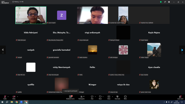185x104 pixels.
Task: Select Aurelia Nur Iryanti Kaloh video tile
Action: click(x=123, y=15)
